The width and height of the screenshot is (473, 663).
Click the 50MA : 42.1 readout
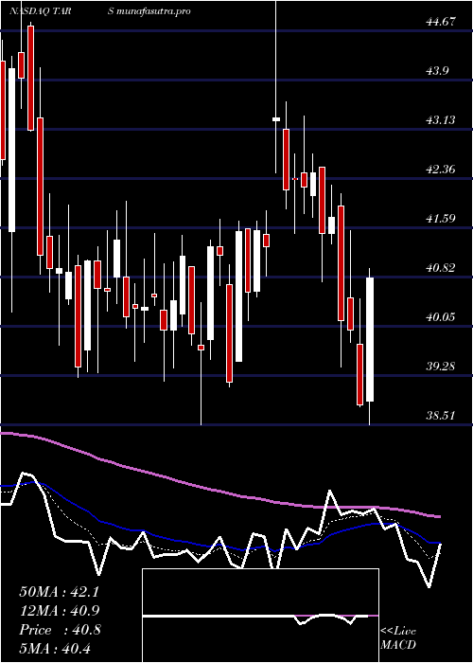[x=59, y=592]
